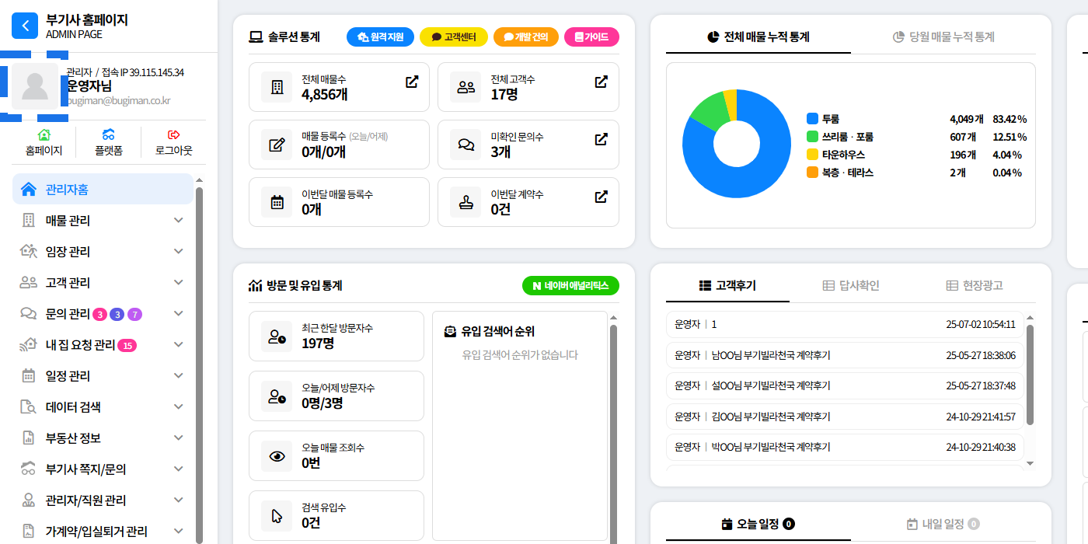Expand the 일정 관리 chevron

[179, 376]
